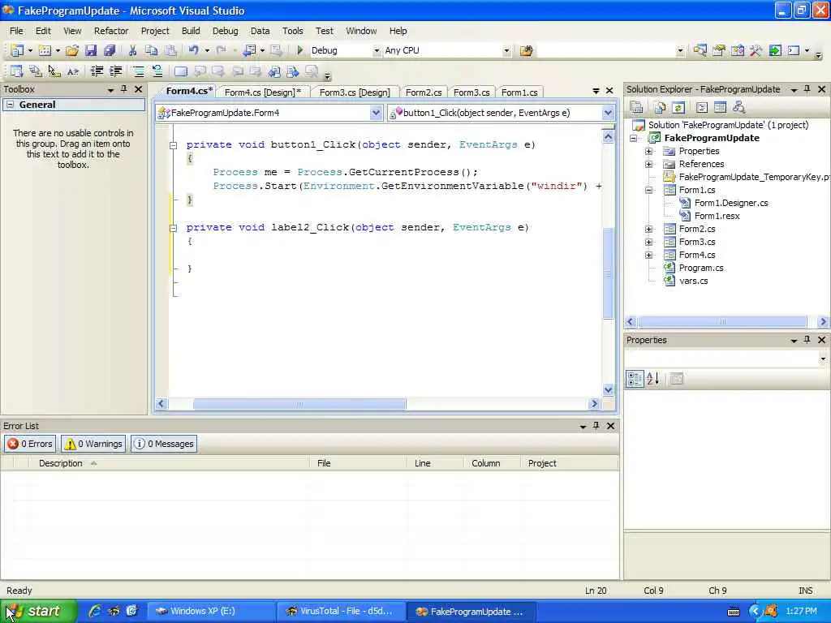Screen dimensions: 831x623
Task: Open VirusTotal window from the taskbar
Action: [x=341, y=612]
